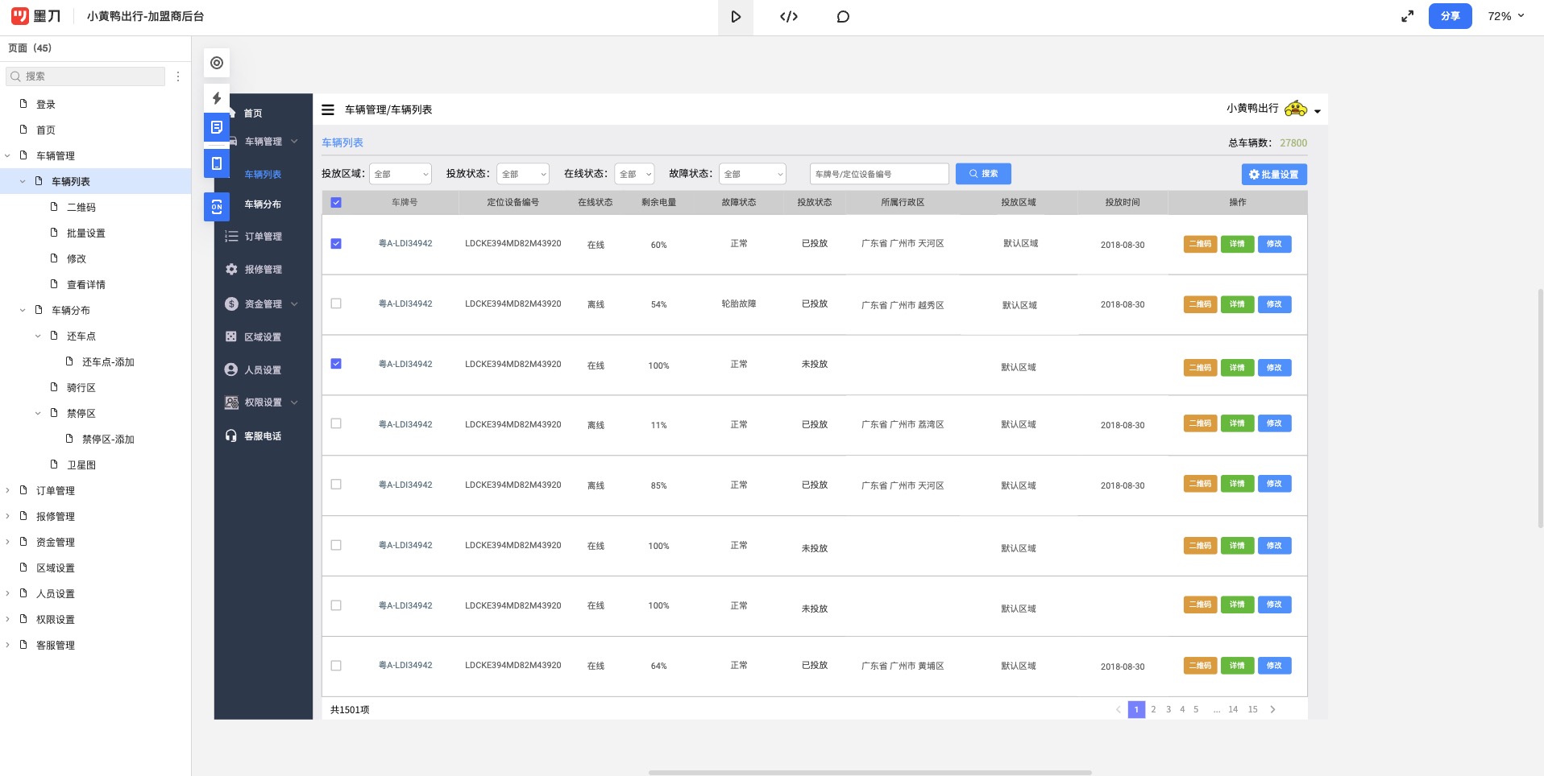1544x776 pixels.
Task: Open the pages panel more options dots
Action: [x=178, y=76]
